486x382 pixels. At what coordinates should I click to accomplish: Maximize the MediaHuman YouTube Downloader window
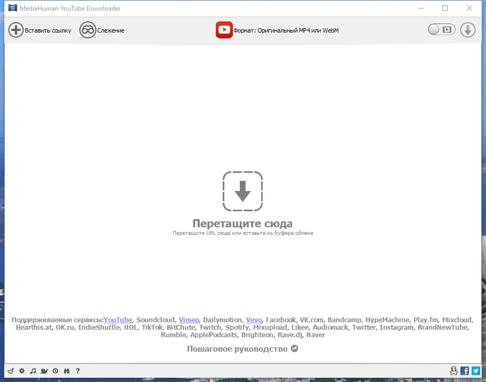(445, 8)
